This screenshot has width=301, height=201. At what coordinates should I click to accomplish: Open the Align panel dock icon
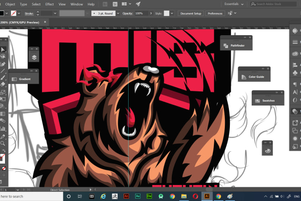[x=295, y=65]
